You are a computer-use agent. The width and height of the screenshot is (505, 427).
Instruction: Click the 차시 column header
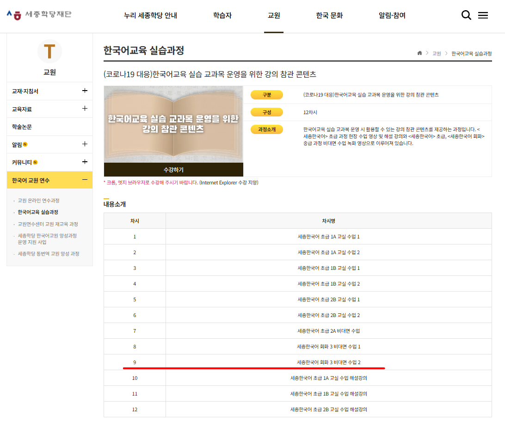135,221
